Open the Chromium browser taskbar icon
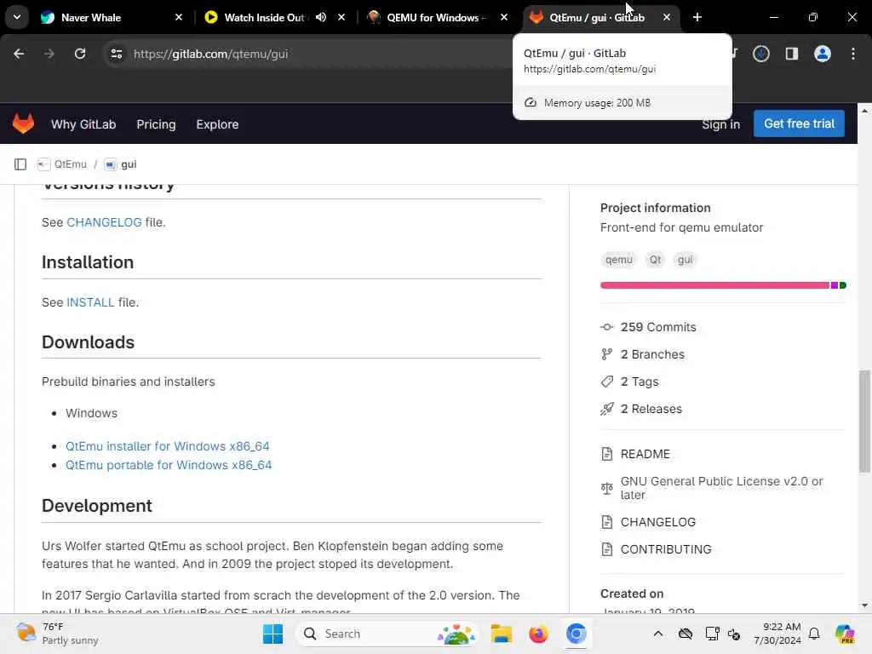 pyautogui.click(x=577, y=634)
